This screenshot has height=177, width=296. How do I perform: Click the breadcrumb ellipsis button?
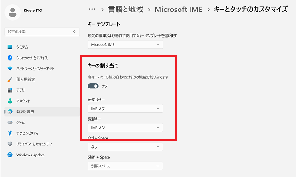92,9
